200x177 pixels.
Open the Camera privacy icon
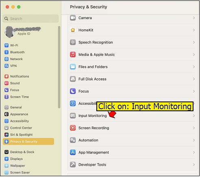[73, 18]
